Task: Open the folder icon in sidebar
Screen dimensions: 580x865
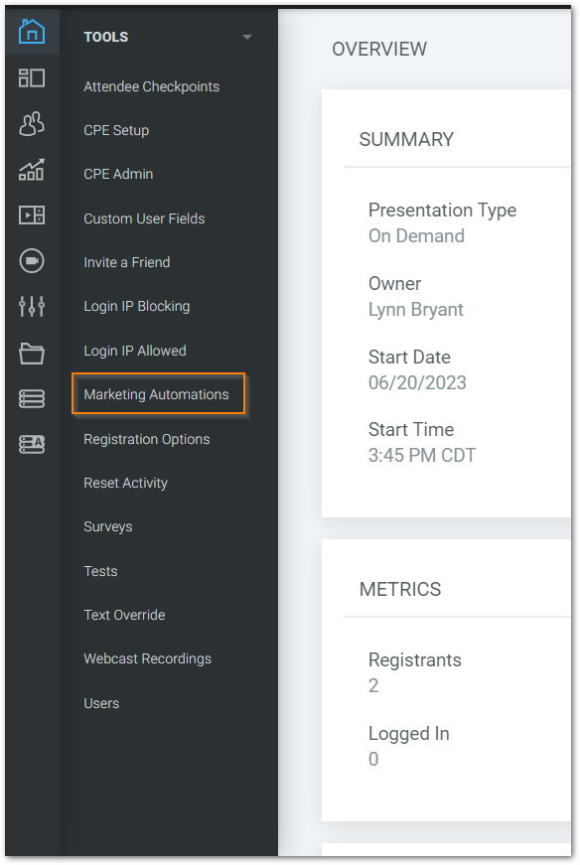Action: pyautogui.click(x=32, y=354)
